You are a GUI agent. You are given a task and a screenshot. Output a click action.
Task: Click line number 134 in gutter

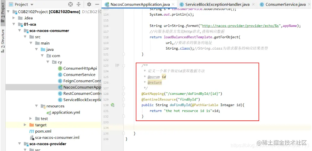coord(106,128)
